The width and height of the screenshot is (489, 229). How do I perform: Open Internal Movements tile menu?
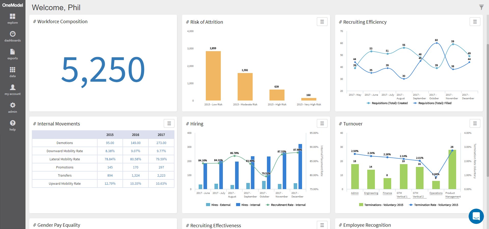coord(169,124)
